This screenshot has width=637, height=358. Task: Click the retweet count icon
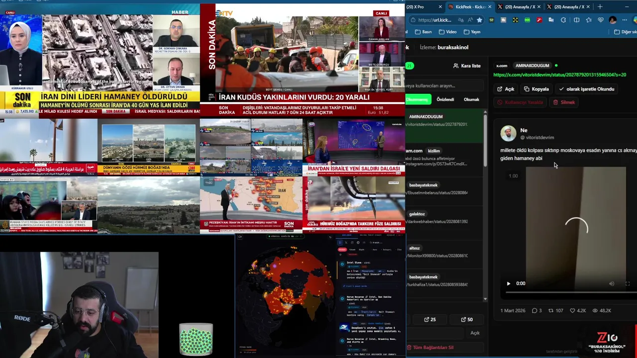(x=551, y=311)
